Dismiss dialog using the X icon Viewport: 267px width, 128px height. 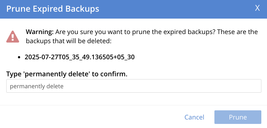pyautogui.click(x=257, y=9)
